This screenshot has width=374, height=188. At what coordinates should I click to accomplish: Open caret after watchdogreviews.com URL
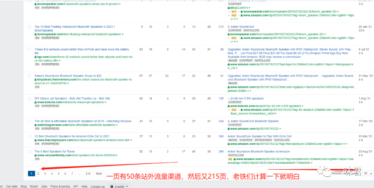[x=117, y=125]
